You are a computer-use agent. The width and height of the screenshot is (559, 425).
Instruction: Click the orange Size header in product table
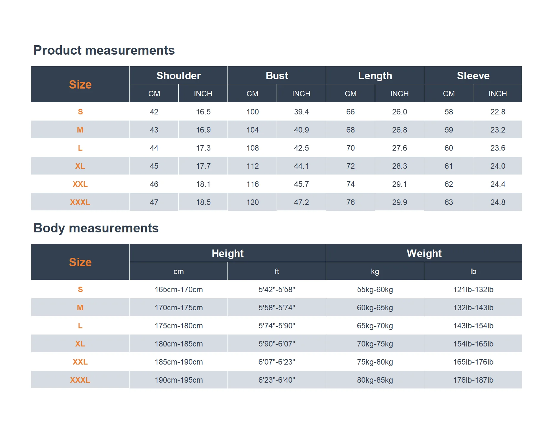click(80, 84)
